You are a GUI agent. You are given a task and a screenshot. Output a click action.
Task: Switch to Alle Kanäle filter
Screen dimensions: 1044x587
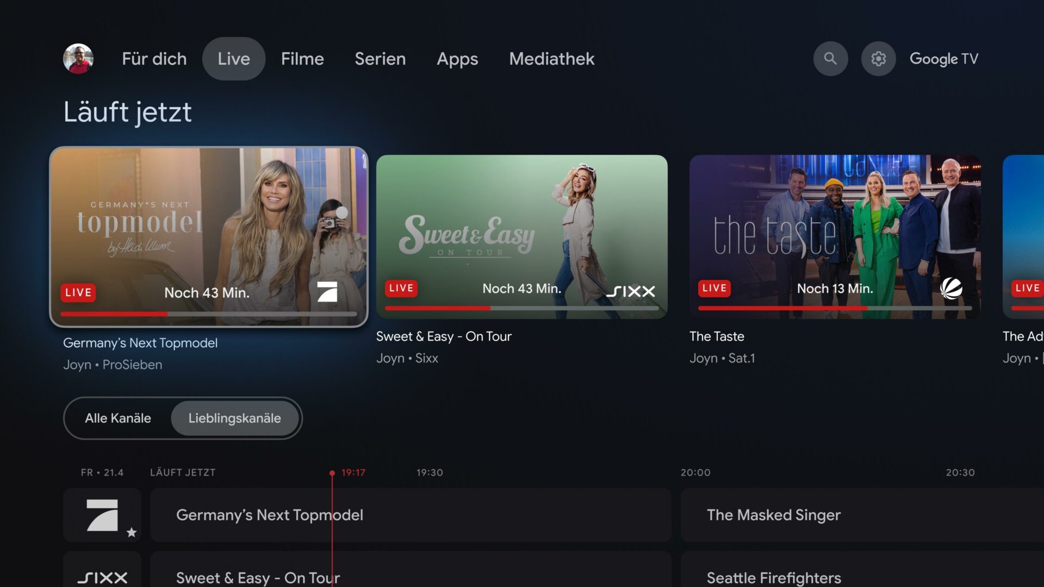[x=118, y=418]
